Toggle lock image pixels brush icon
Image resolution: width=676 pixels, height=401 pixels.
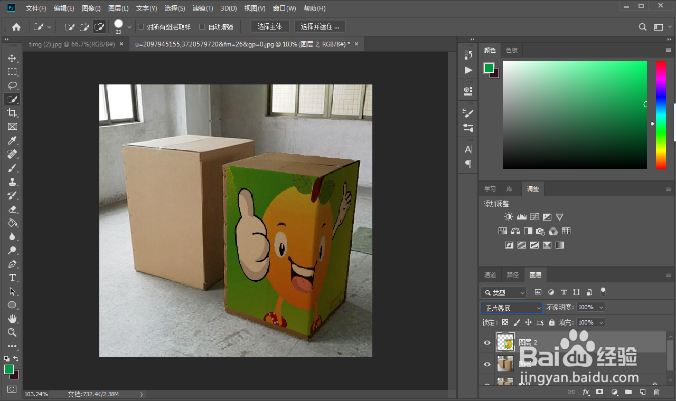coord(517,322)
